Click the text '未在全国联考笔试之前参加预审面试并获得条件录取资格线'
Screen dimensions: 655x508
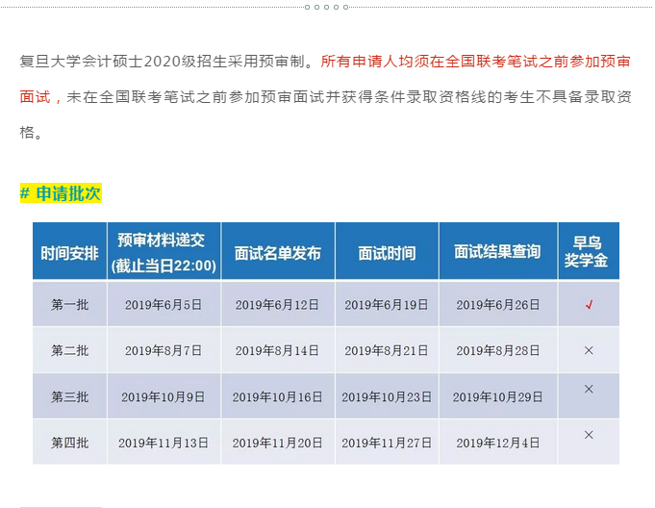277,97
